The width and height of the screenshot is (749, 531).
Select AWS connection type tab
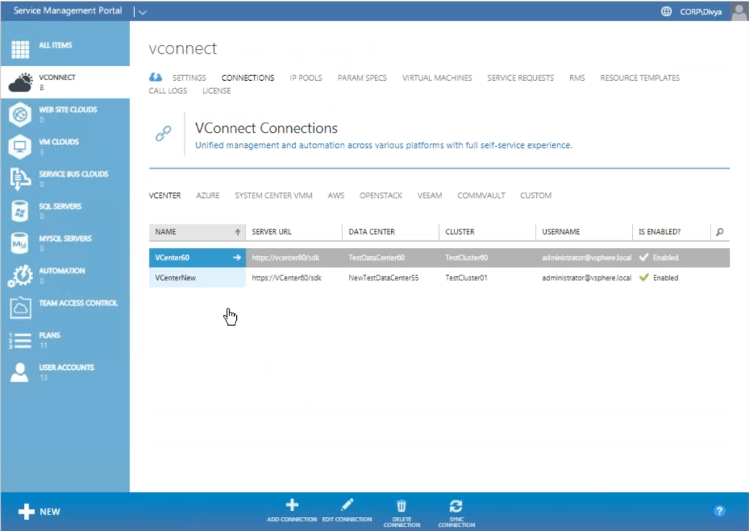point(336,196)
